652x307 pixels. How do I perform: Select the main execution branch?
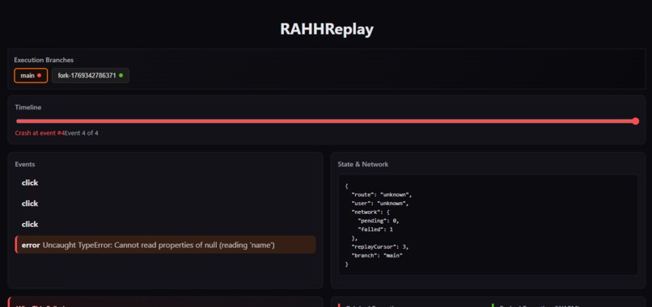tap(31, 76)
